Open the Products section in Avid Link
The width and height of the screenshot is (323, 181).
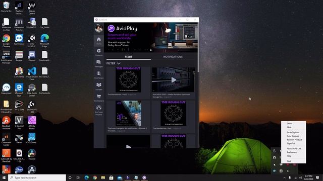[x=99, y=52]
